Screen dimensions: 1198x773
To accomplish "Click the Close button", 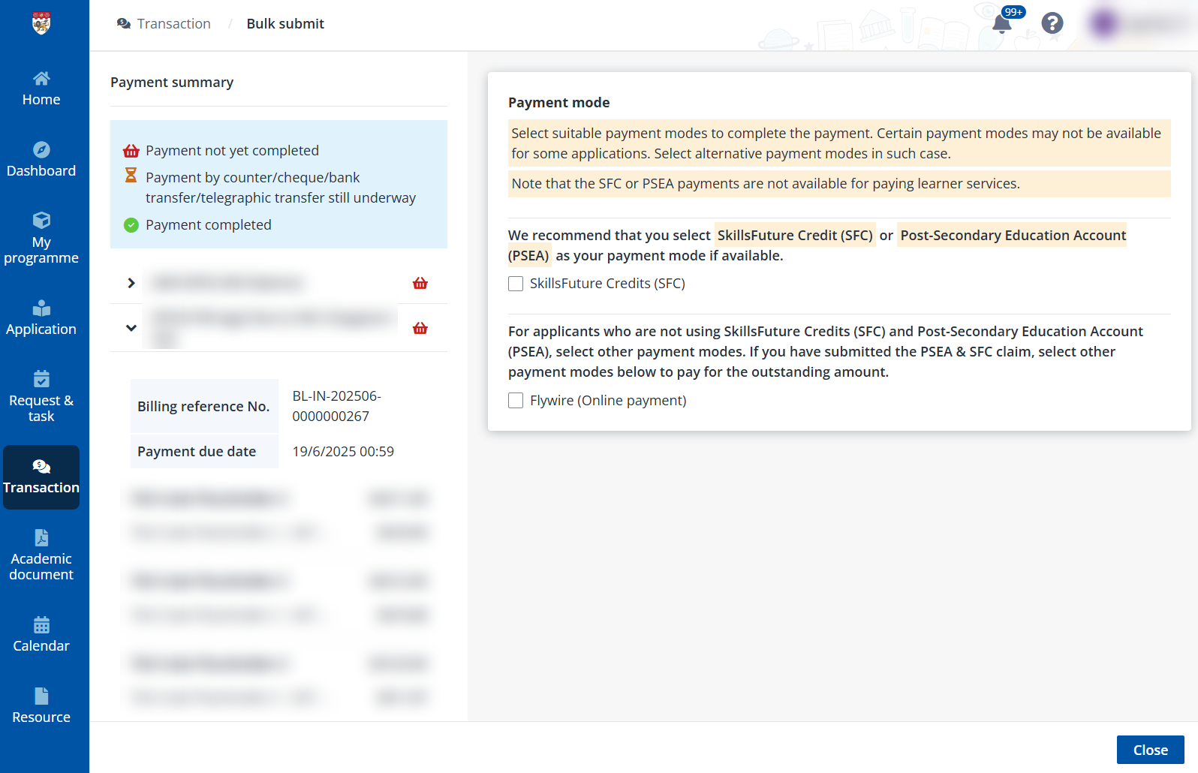I will pos(1151,750).
